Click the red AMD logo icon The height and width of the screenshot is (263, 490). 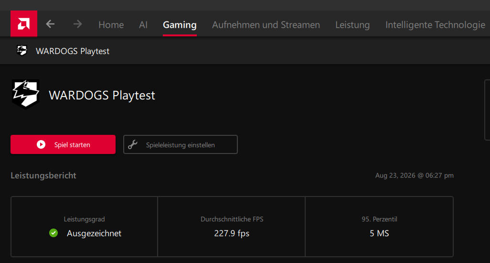24,24
